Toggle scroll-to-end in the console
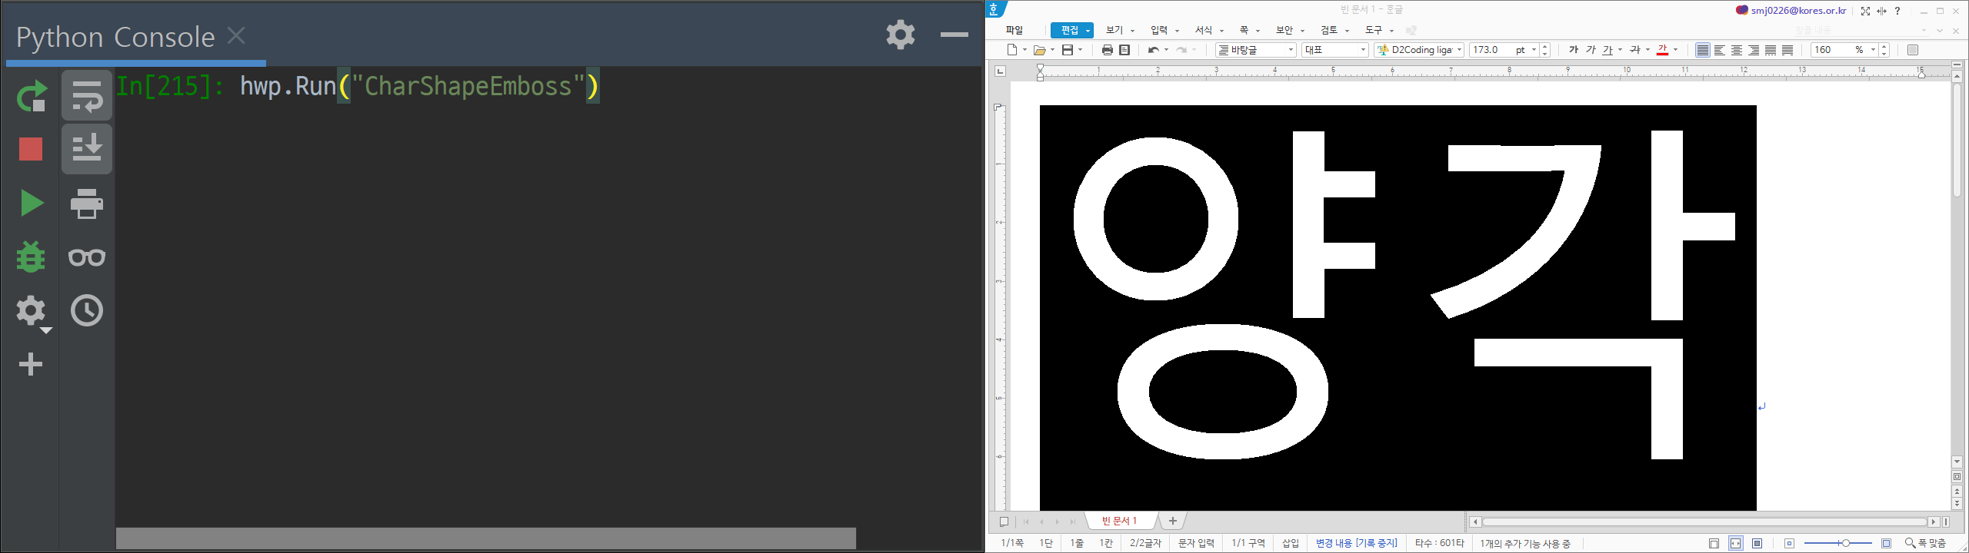Viewport: 1969px width, 553px height. [x=87, y=149]
